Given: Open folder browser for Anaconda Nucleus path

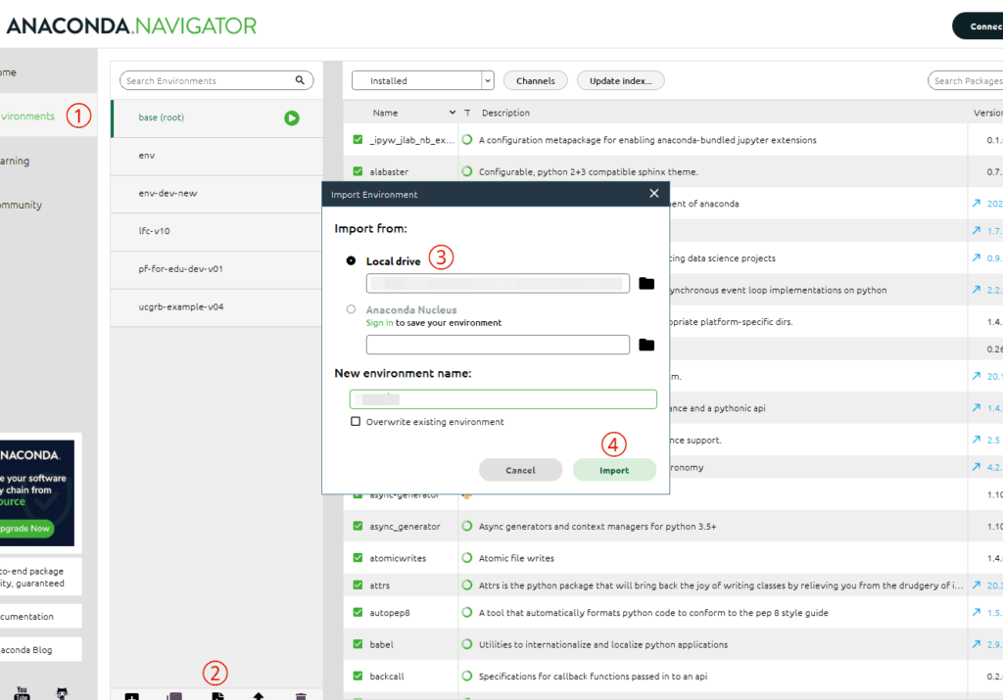Looking at the screenshot, I should coord(646,345).
